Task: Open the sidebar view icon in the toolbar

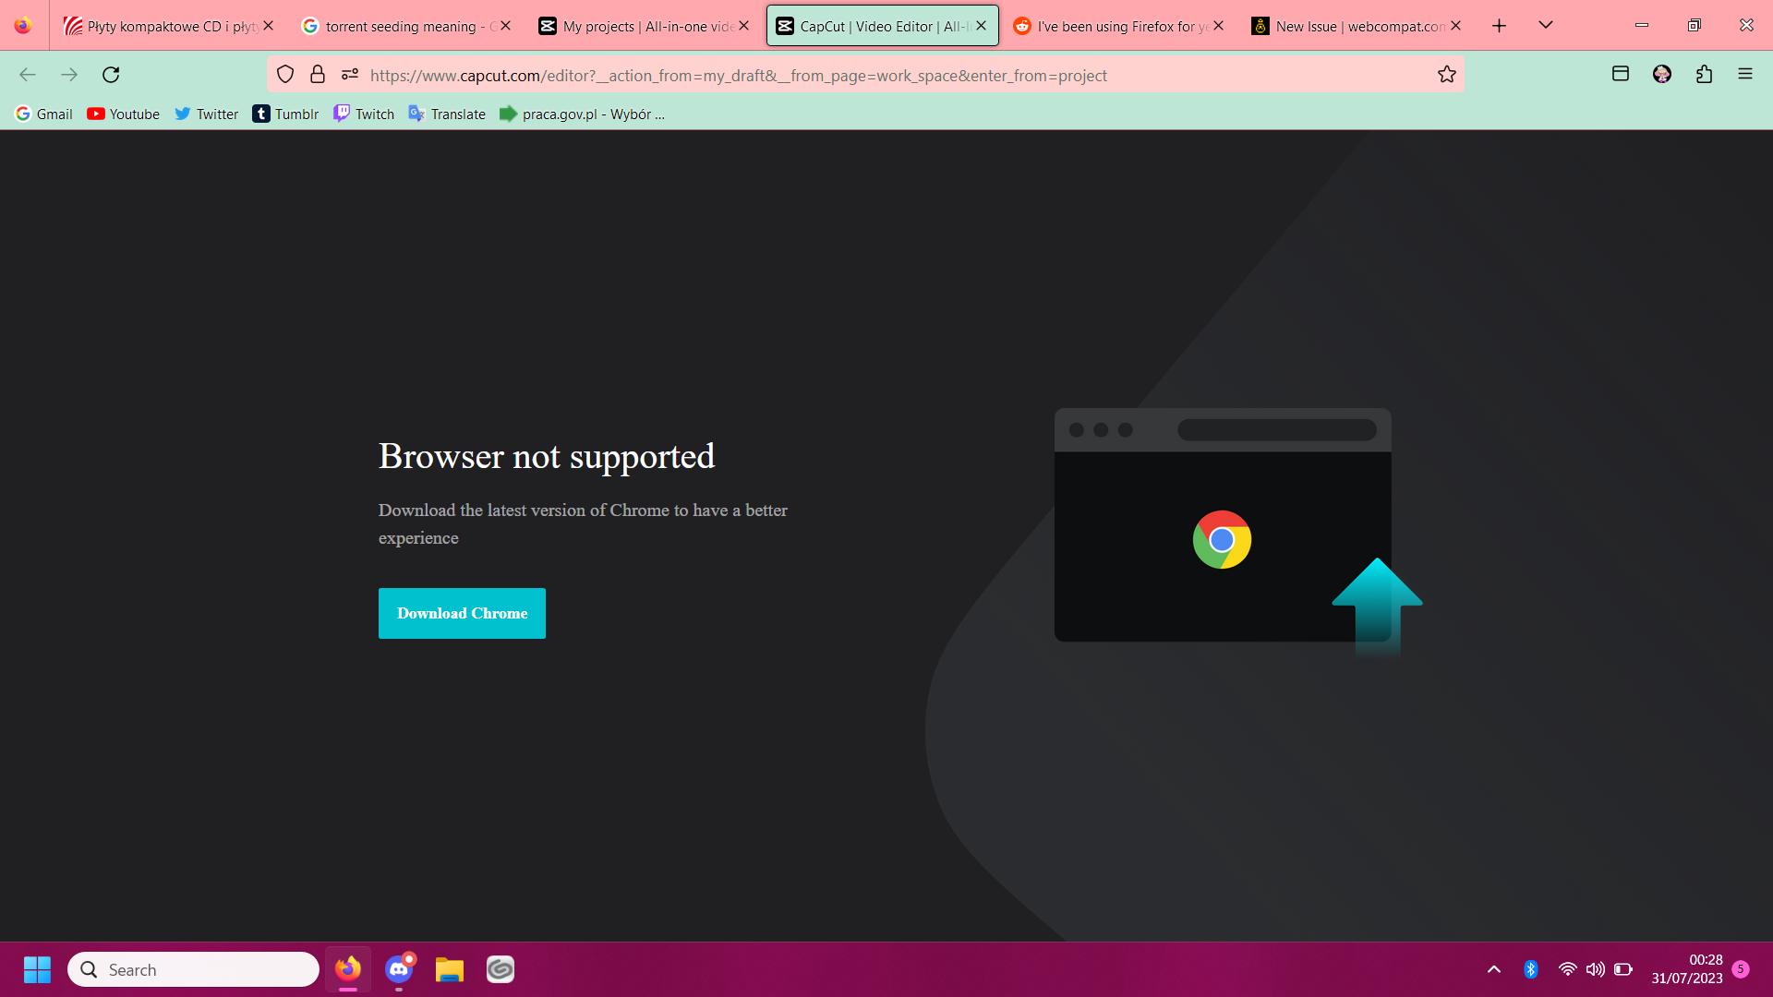Action: click(1620, 74)
